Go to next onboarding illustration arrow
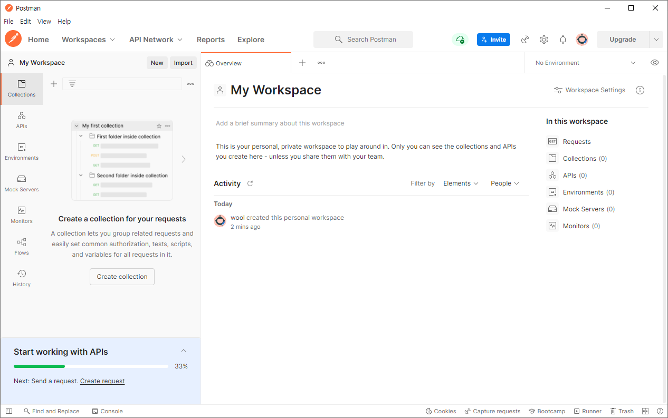The image size is (668, 418). [x=184, y=159]
